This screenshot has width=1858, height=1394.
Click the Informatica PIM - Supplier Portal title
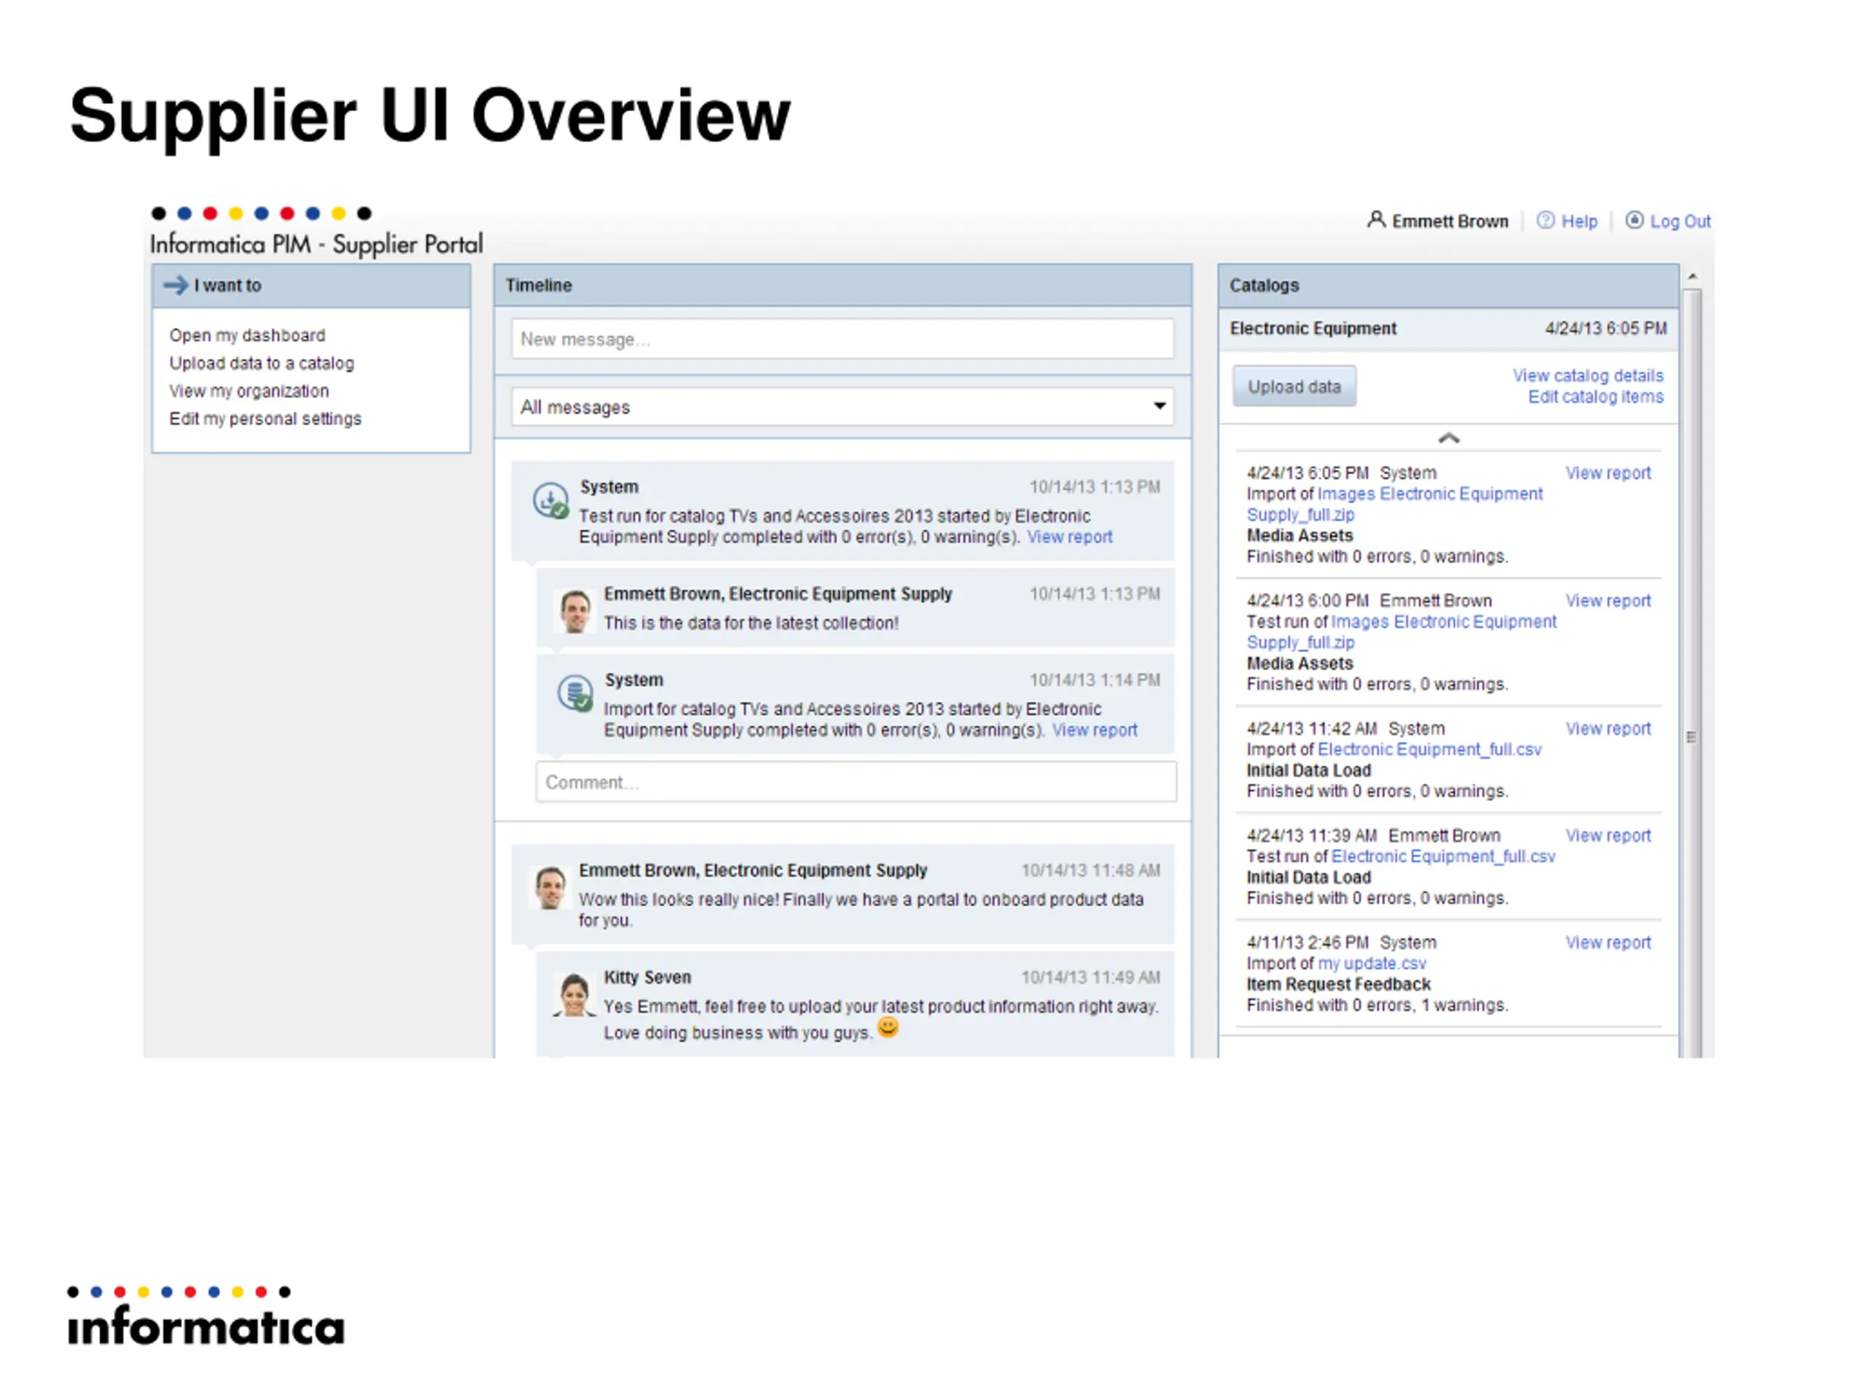316,245
